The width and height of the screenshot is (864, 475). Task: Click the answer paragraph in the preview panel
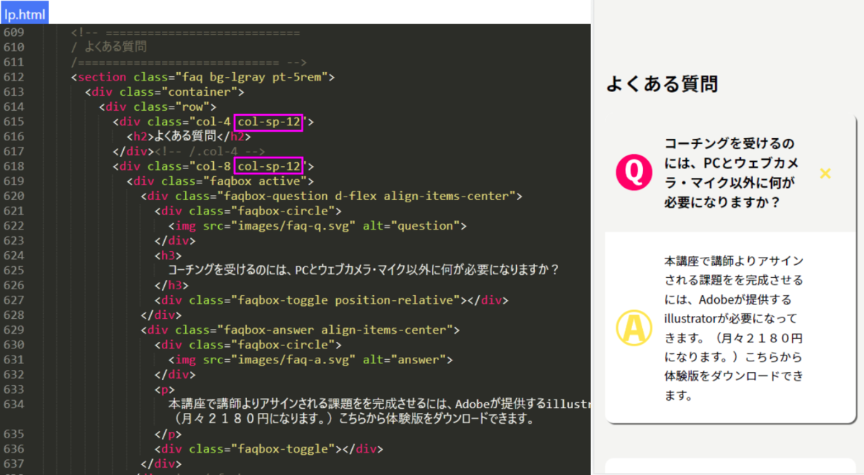coord(733,328)
